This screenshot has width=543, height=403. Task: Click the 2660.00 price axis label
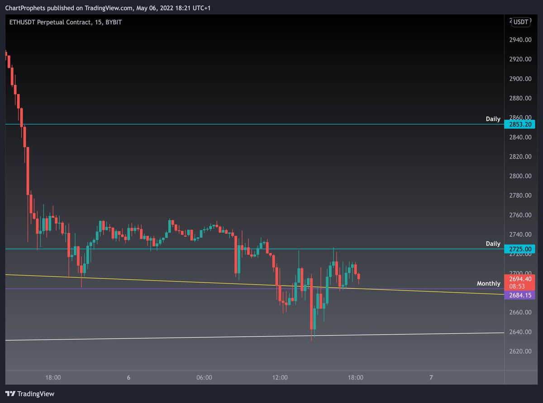(x=520, y=312)
